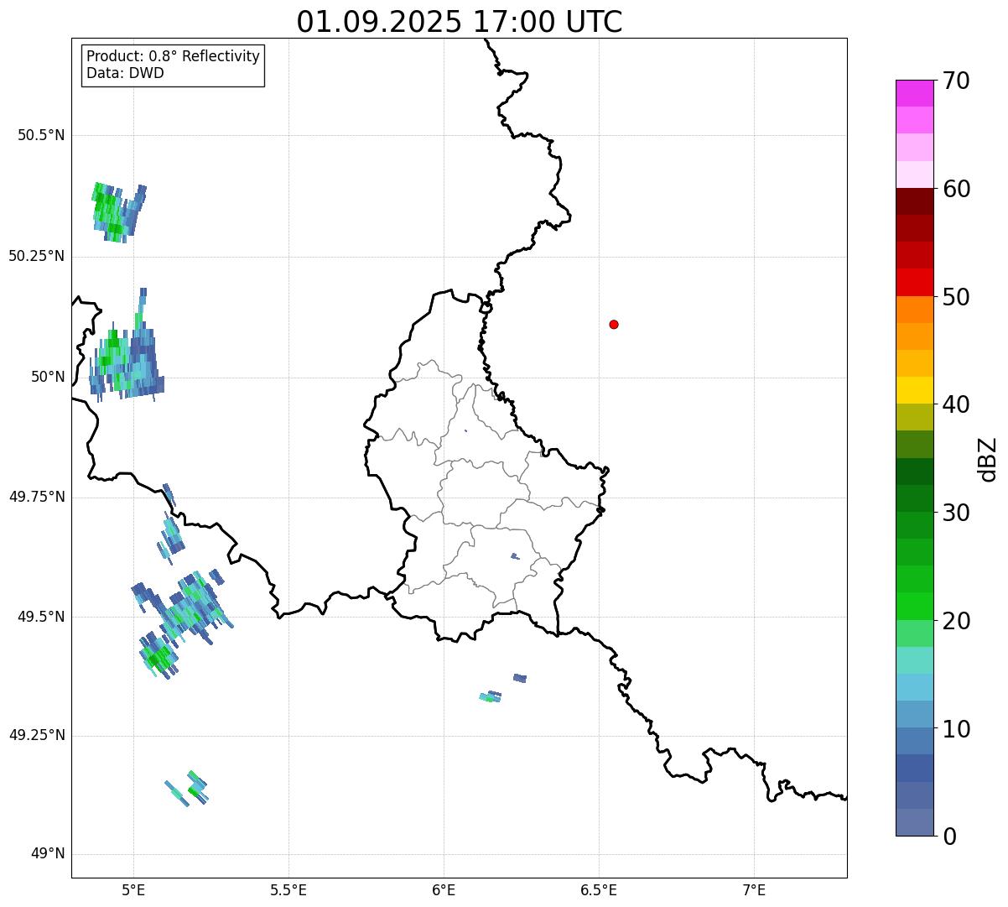Click the bright red colorbar segment
The image size is (1008, 907).
pyautogui.click(x=914, y=283)
